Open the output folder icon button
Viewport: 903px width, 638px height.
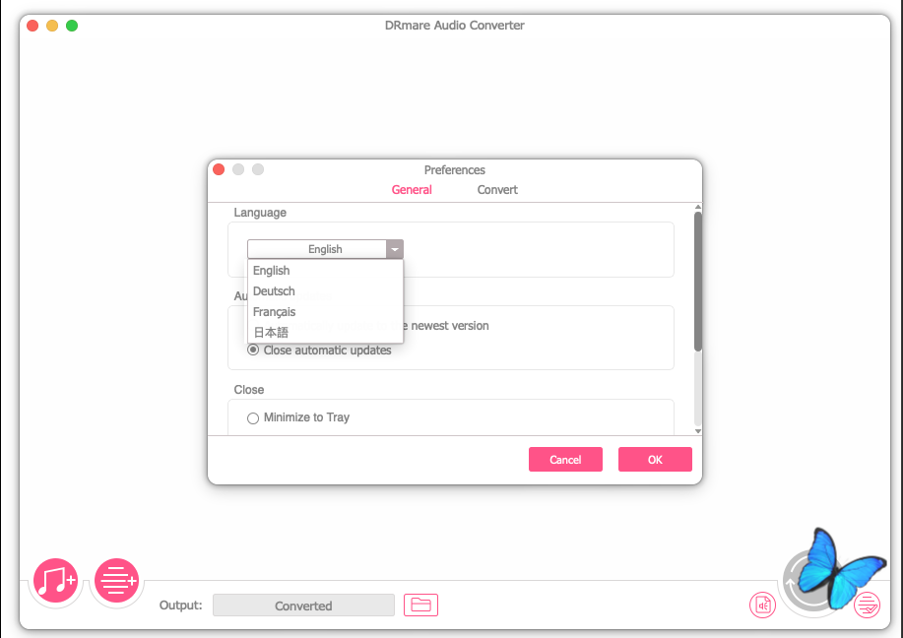coord(421,606)
